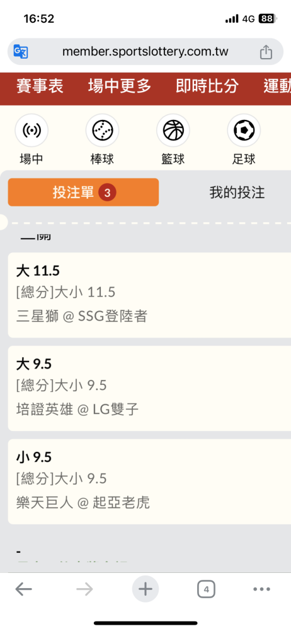Select the 樂天巨人 @ 起亞老虎 bet card
The height and width of the screenshot is (631, 291).
[x=149, y=481]
